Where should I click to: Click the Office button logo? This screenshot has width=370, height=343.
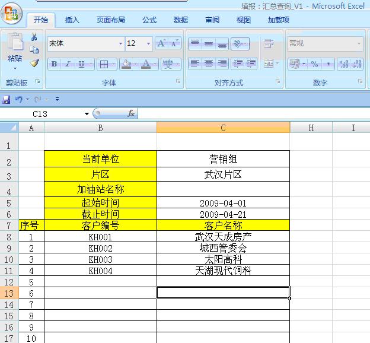click(12, 13)
